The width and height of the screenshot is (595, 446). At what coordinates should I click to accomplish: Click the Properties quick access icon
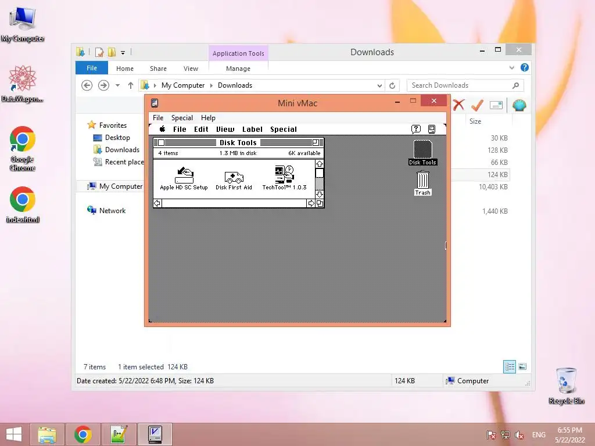click(x=99, y=52)
